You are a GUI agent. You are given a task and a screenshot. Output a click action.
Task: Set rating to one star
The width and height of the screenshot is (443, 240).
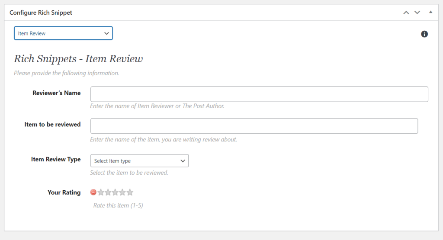pos(100,192)
